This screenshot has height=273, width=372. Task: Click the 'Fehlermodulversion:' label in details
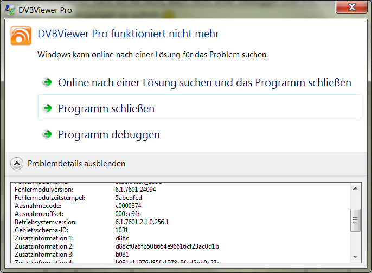44,190
